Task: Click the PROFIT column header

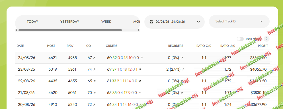Action: pyautogui.click(x=263, y=46)
